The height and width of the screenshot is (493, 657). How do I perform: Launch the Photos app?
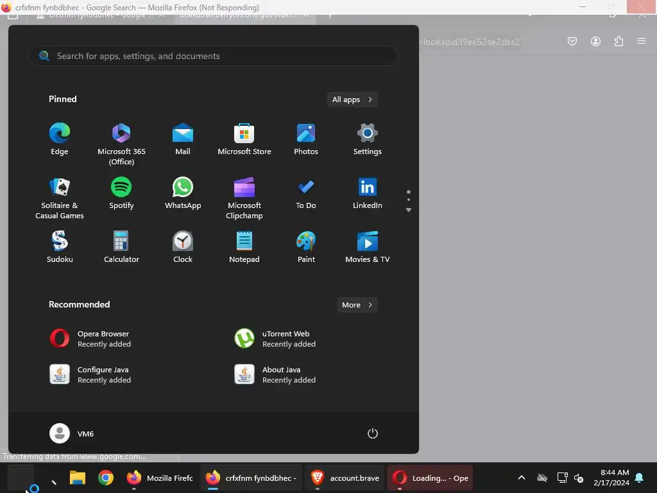click(306, 139)
